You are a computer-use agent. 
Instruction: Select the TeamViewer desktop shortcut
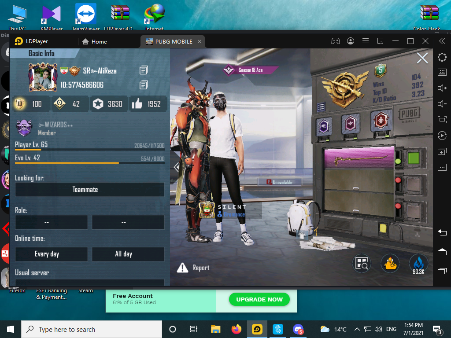(86, 17)
